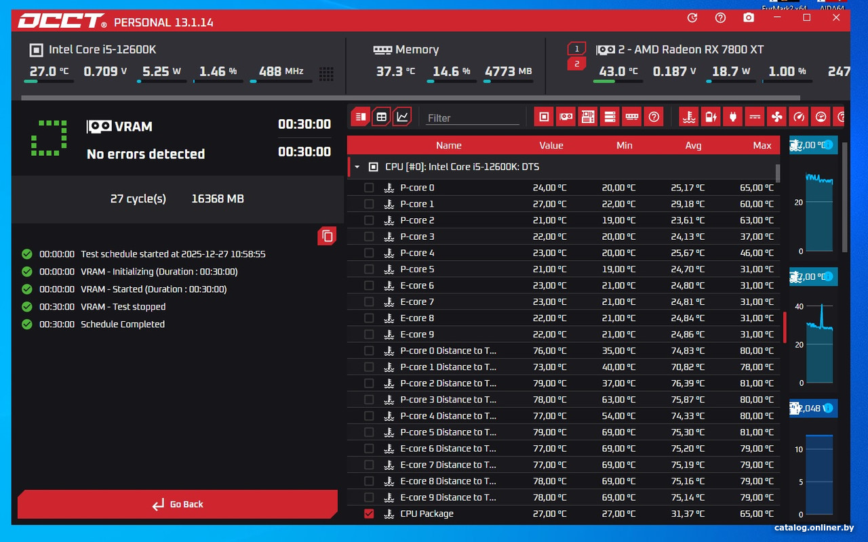
Task: Click the Filter input field
Action: 473,118
